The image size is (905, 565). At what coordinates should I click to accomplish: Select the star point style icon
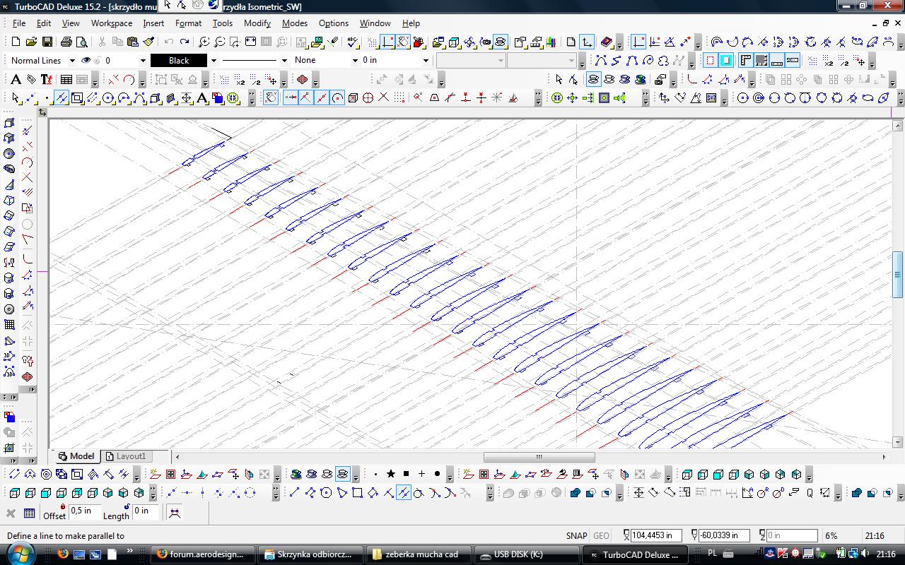390,474
